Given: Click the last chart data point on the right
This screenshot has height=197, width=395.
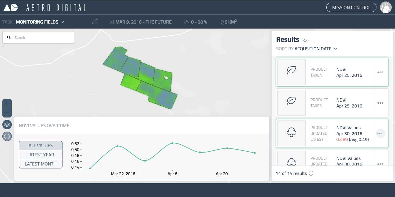Looking at the screenshot, I should click(255, 153).
